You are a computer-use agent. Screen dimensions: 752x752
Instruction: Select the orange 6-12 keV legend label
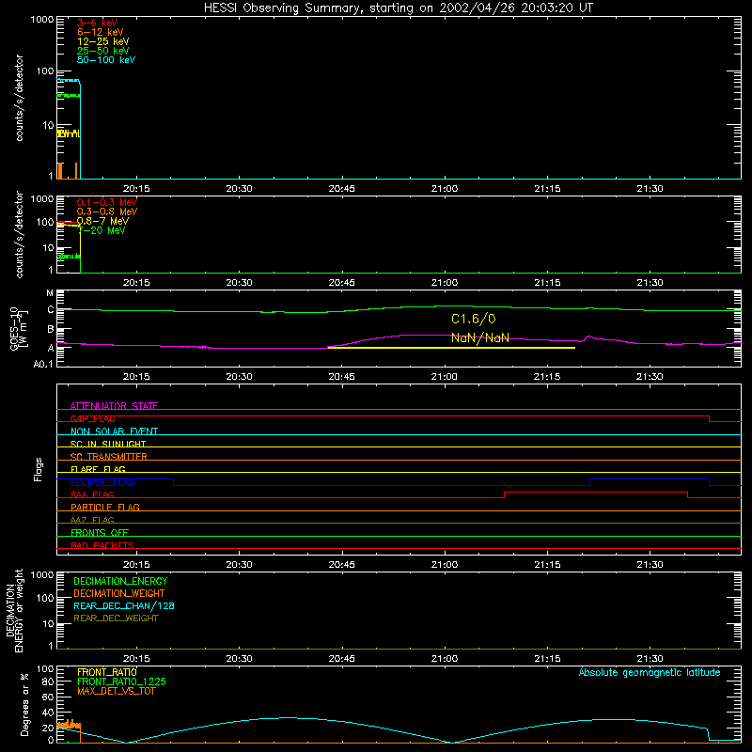101,32
